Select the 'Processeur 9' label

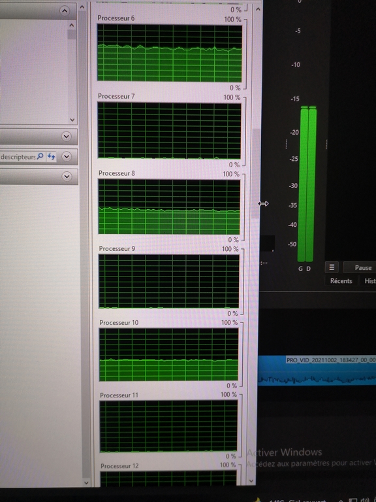[117, 248]
